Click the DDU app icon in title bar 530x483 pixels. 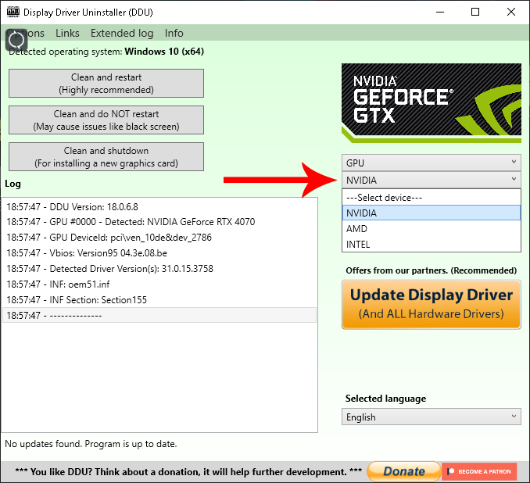(x=13, y=12)
